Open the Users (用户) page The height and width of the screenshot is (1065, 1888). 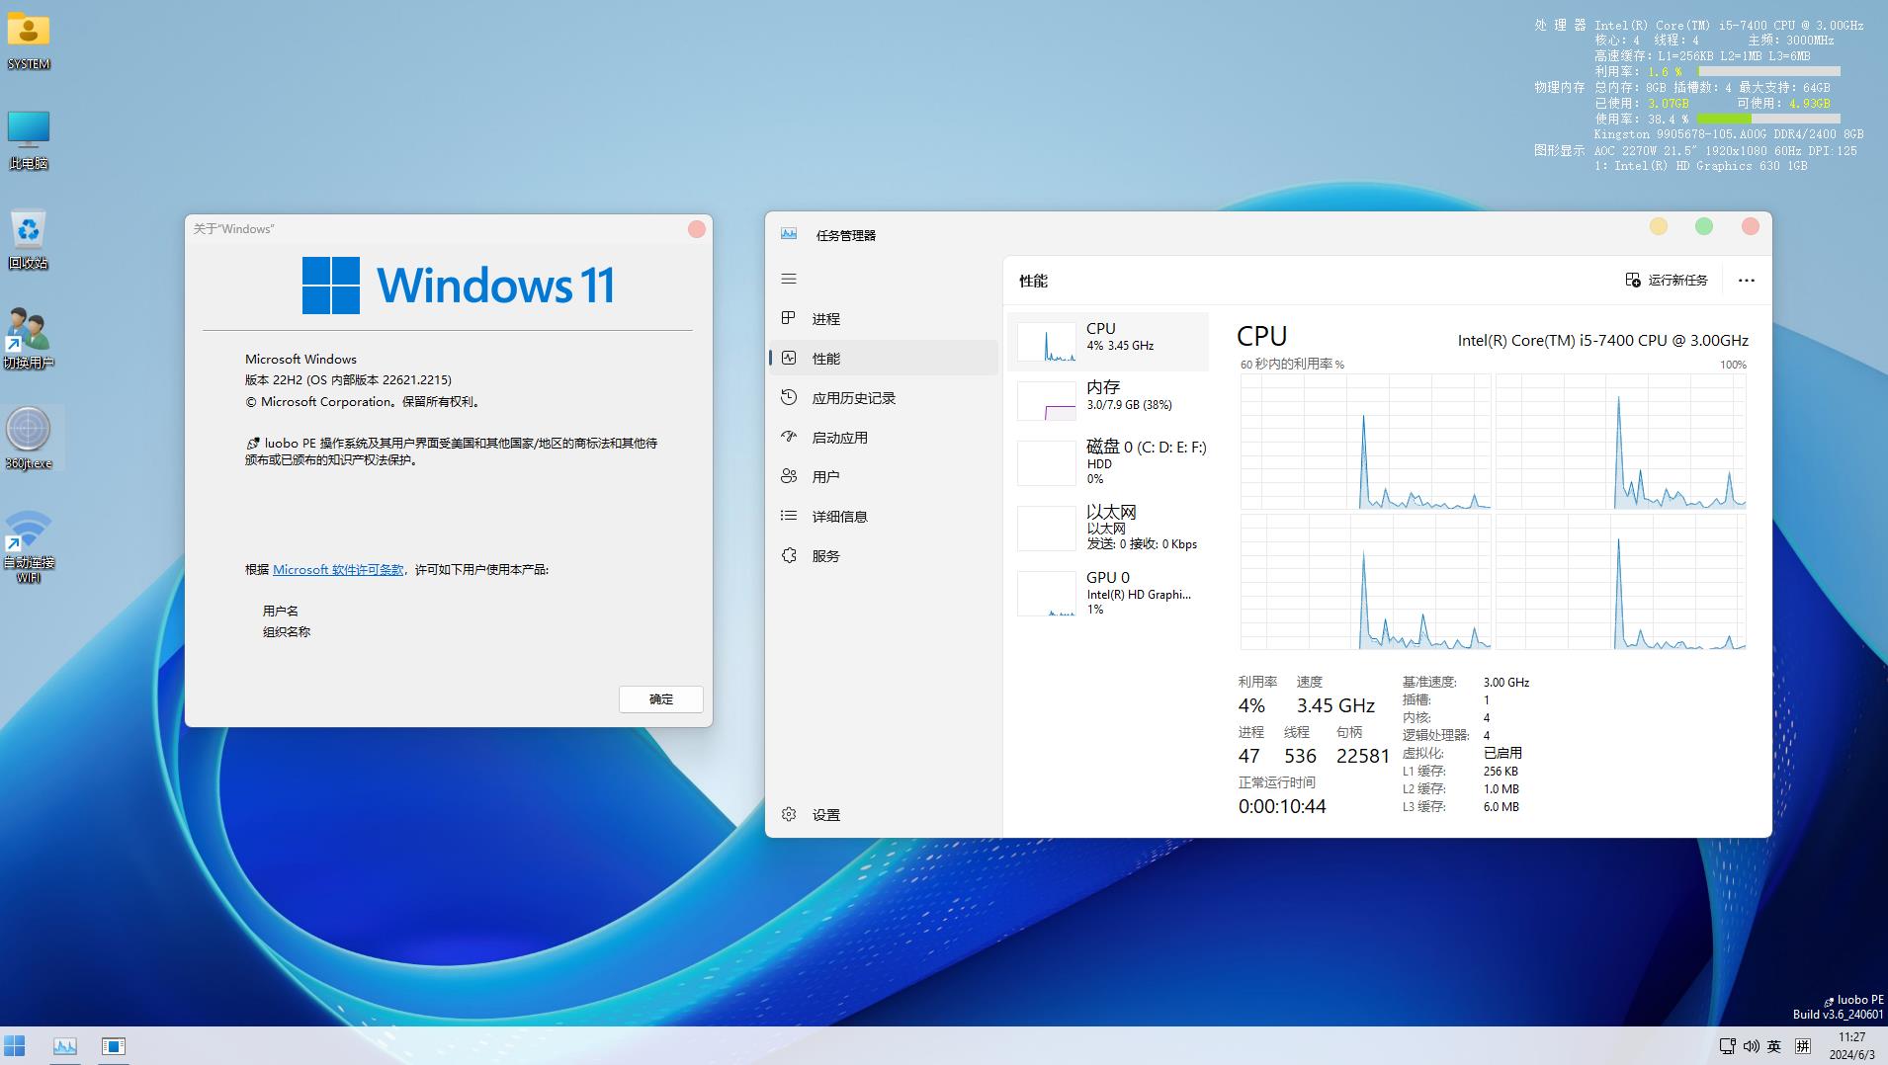883,476
